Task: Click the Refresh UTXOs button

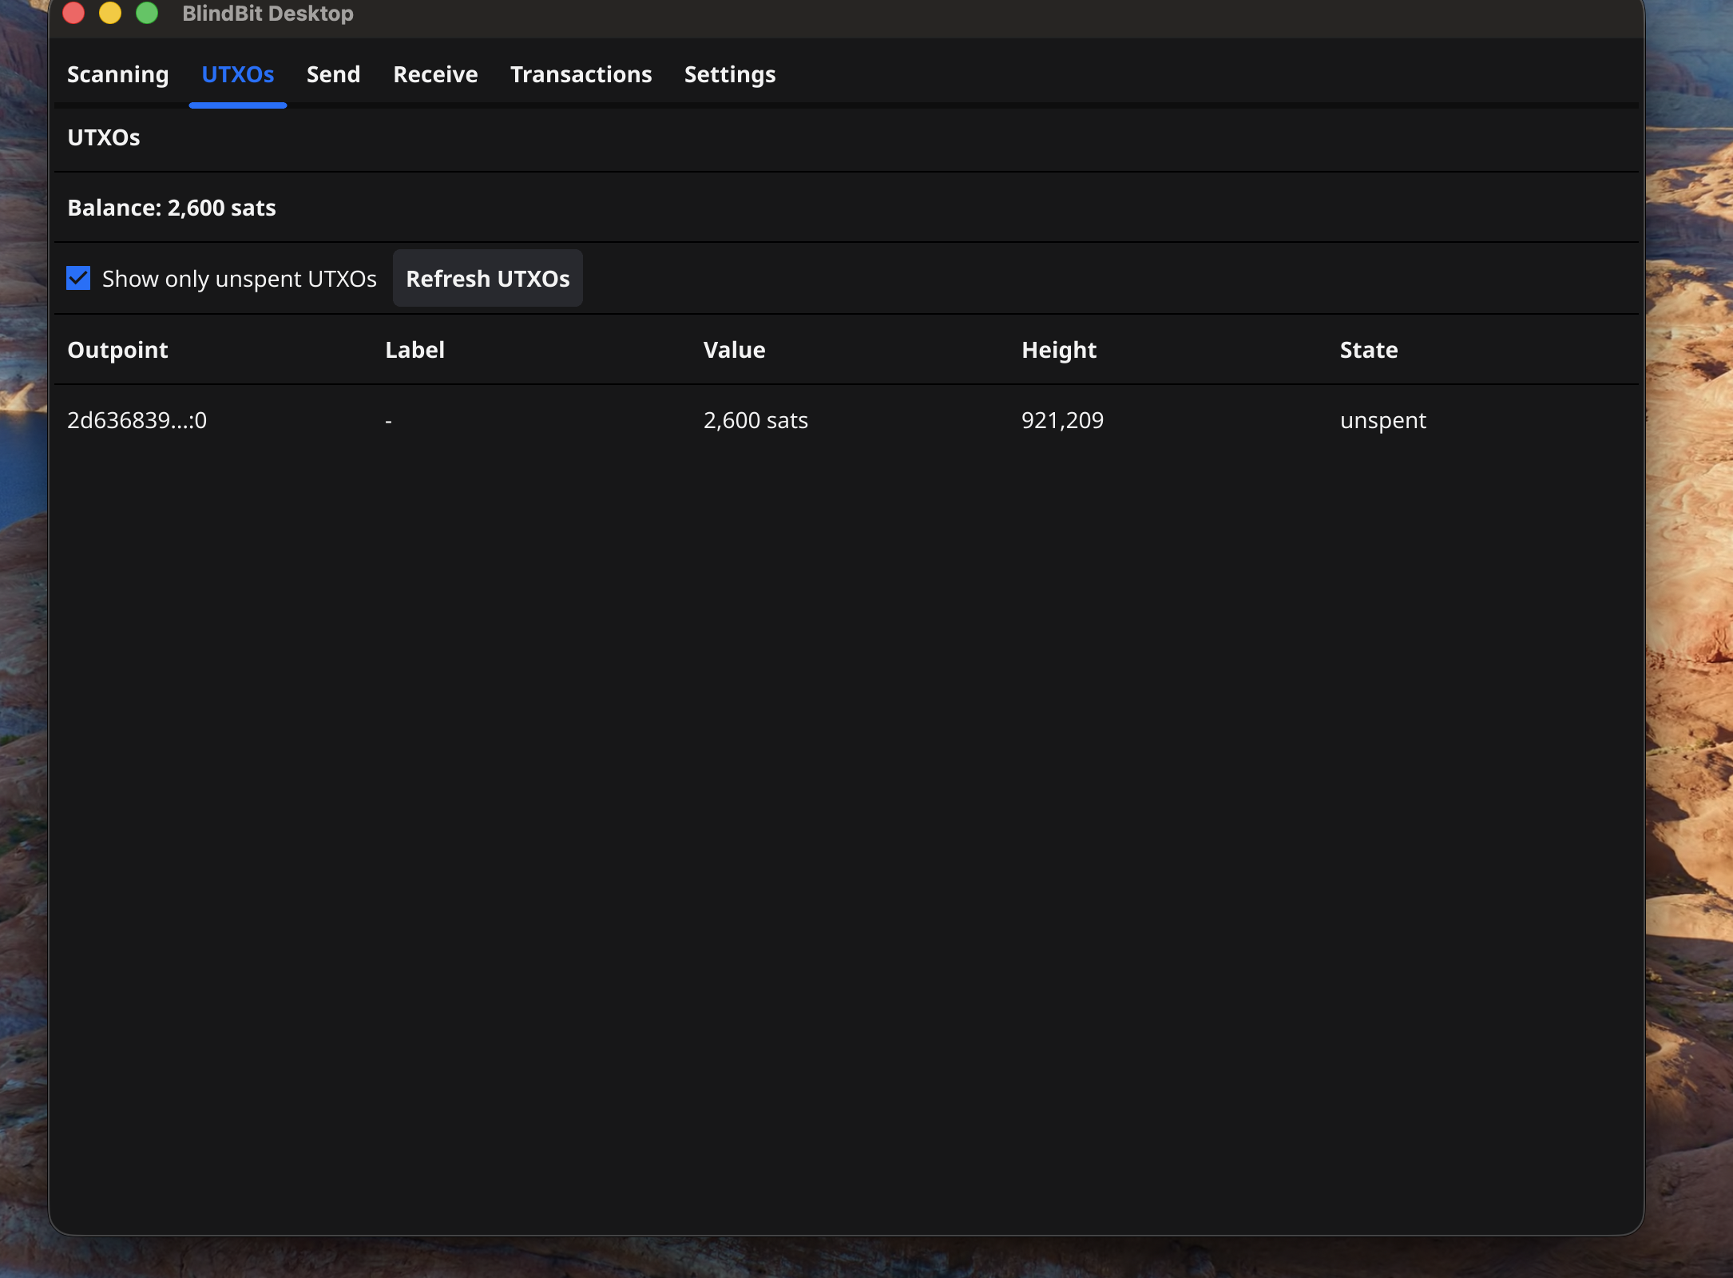Action: pyautogui.click(x=487, y=278)
